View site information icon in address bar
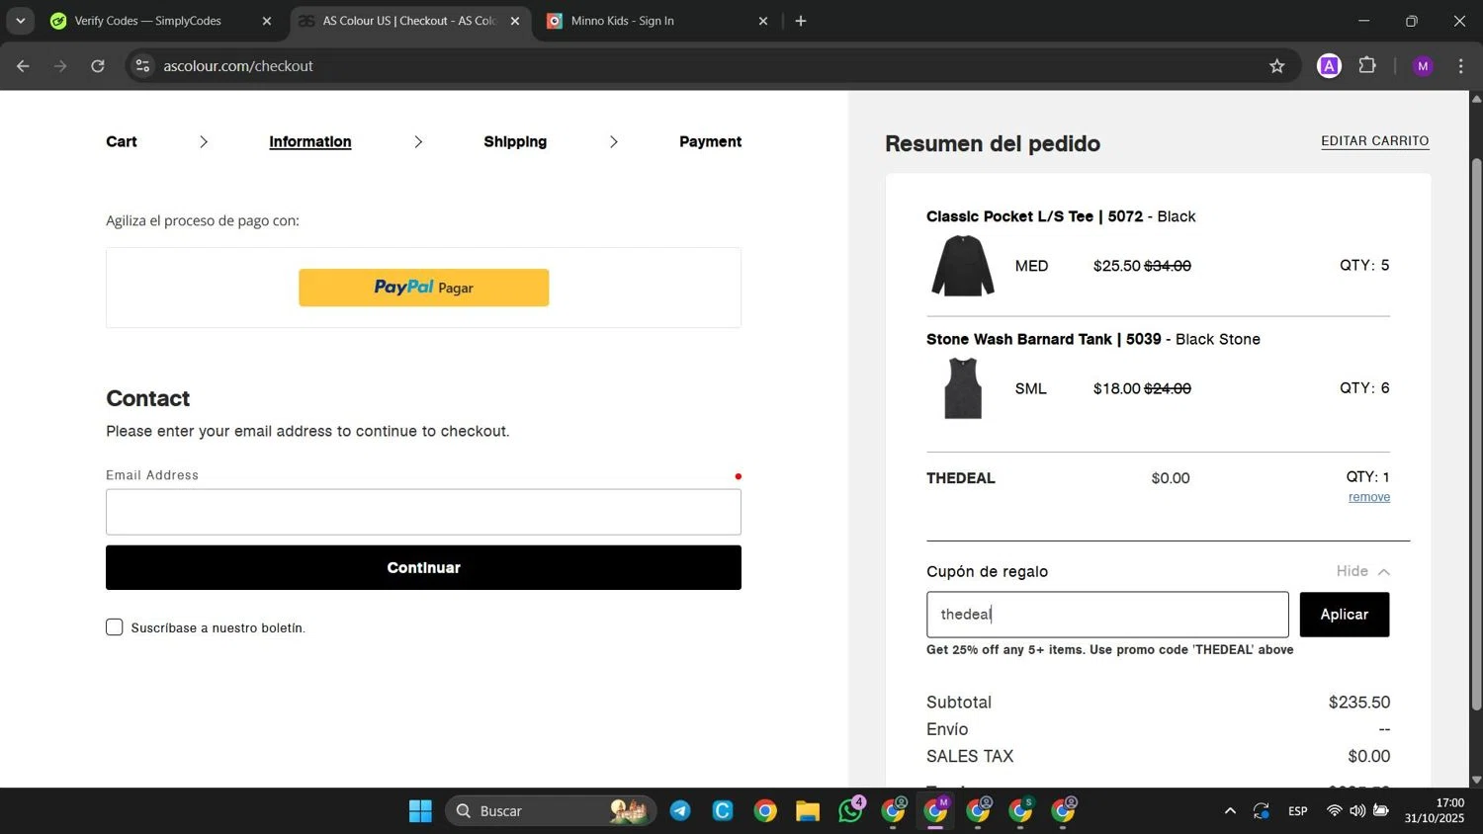The width and height of the screenshot is (1483, 834). 142,66
